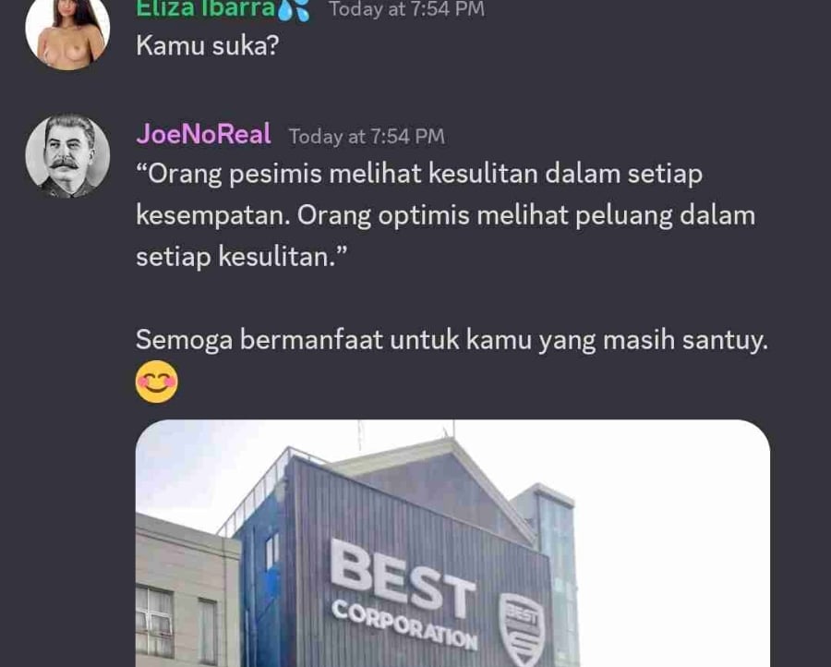Click the timestamp next to JoeNoReal

(x=367, y=137)
